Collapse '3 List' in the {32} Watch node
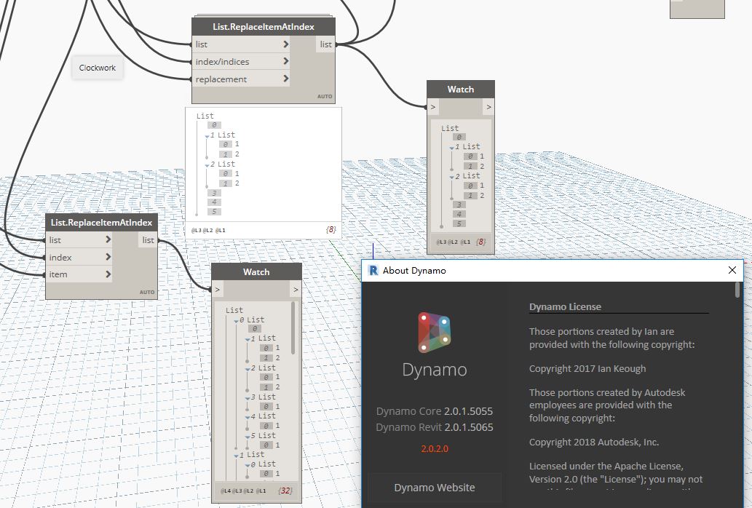The width and height of the screenshot is (752, 508). pyautogui.click(x=248, y=398)
